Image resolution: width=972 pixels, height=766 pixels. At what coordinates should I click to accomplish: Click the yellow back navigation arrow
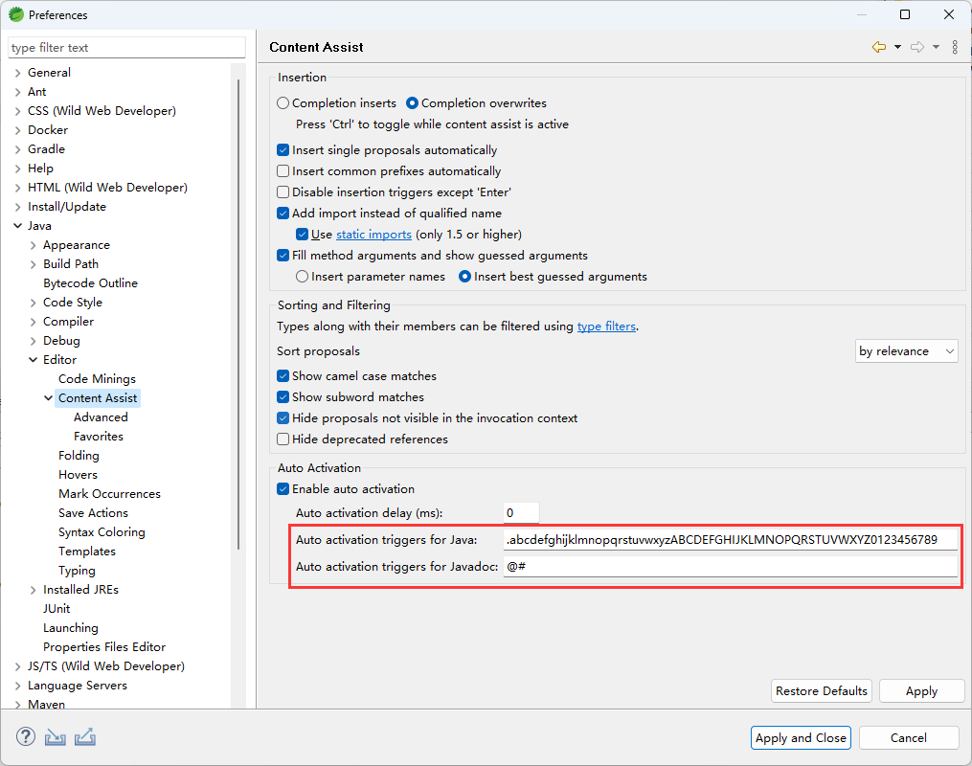[878, 47]
